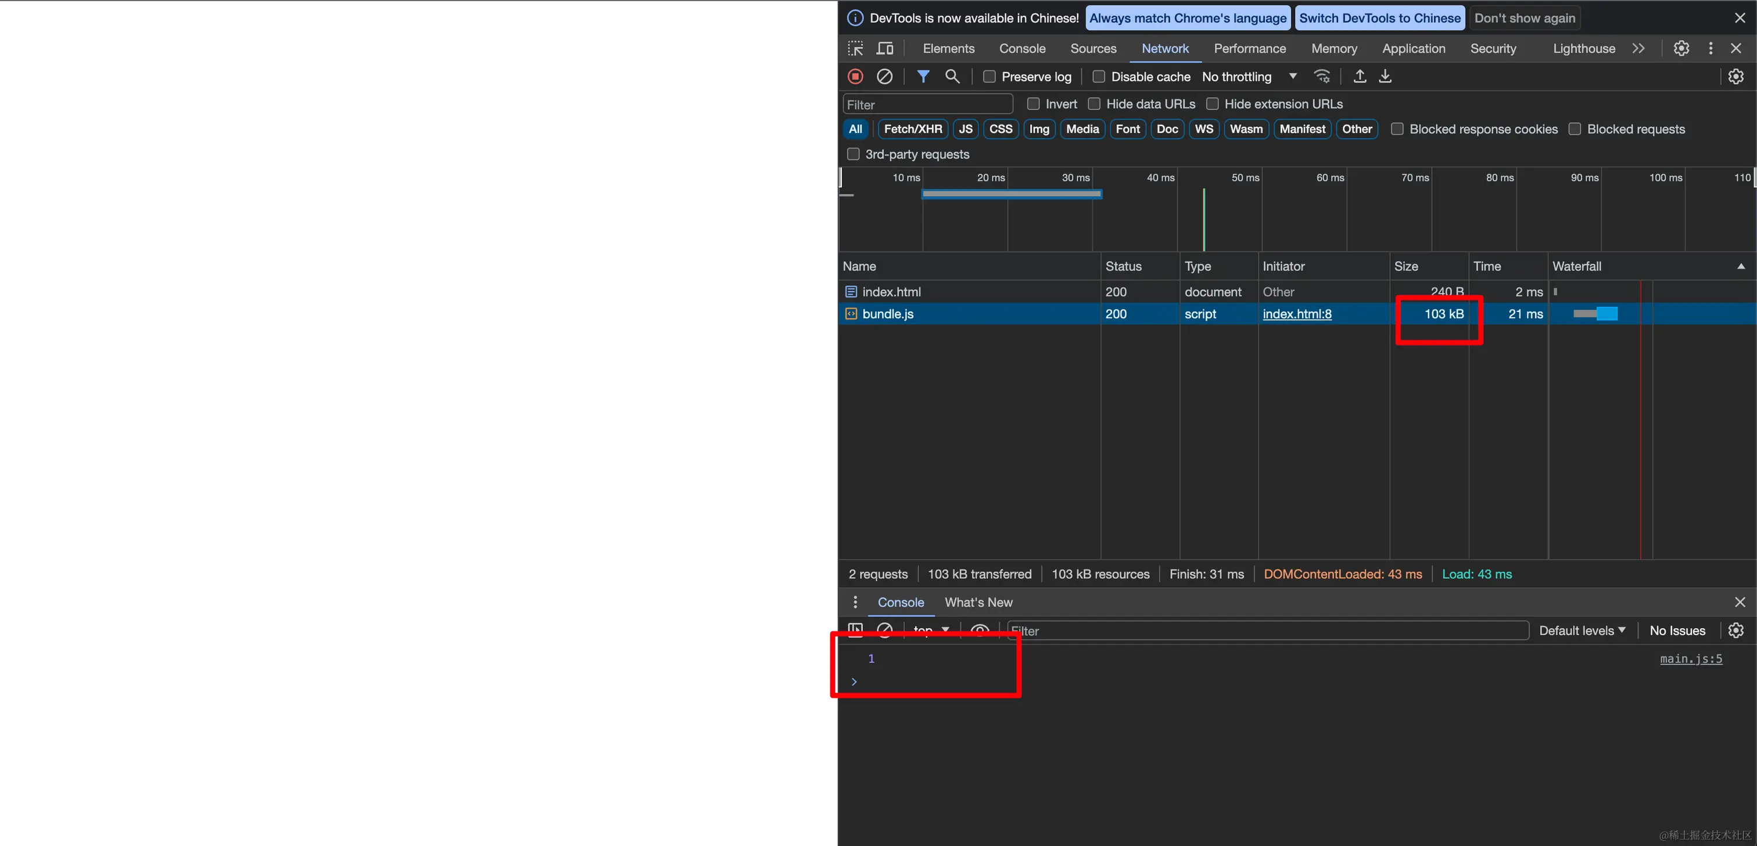Click the Name column header
1757x846 pixels.
click(x=969, y=267)
